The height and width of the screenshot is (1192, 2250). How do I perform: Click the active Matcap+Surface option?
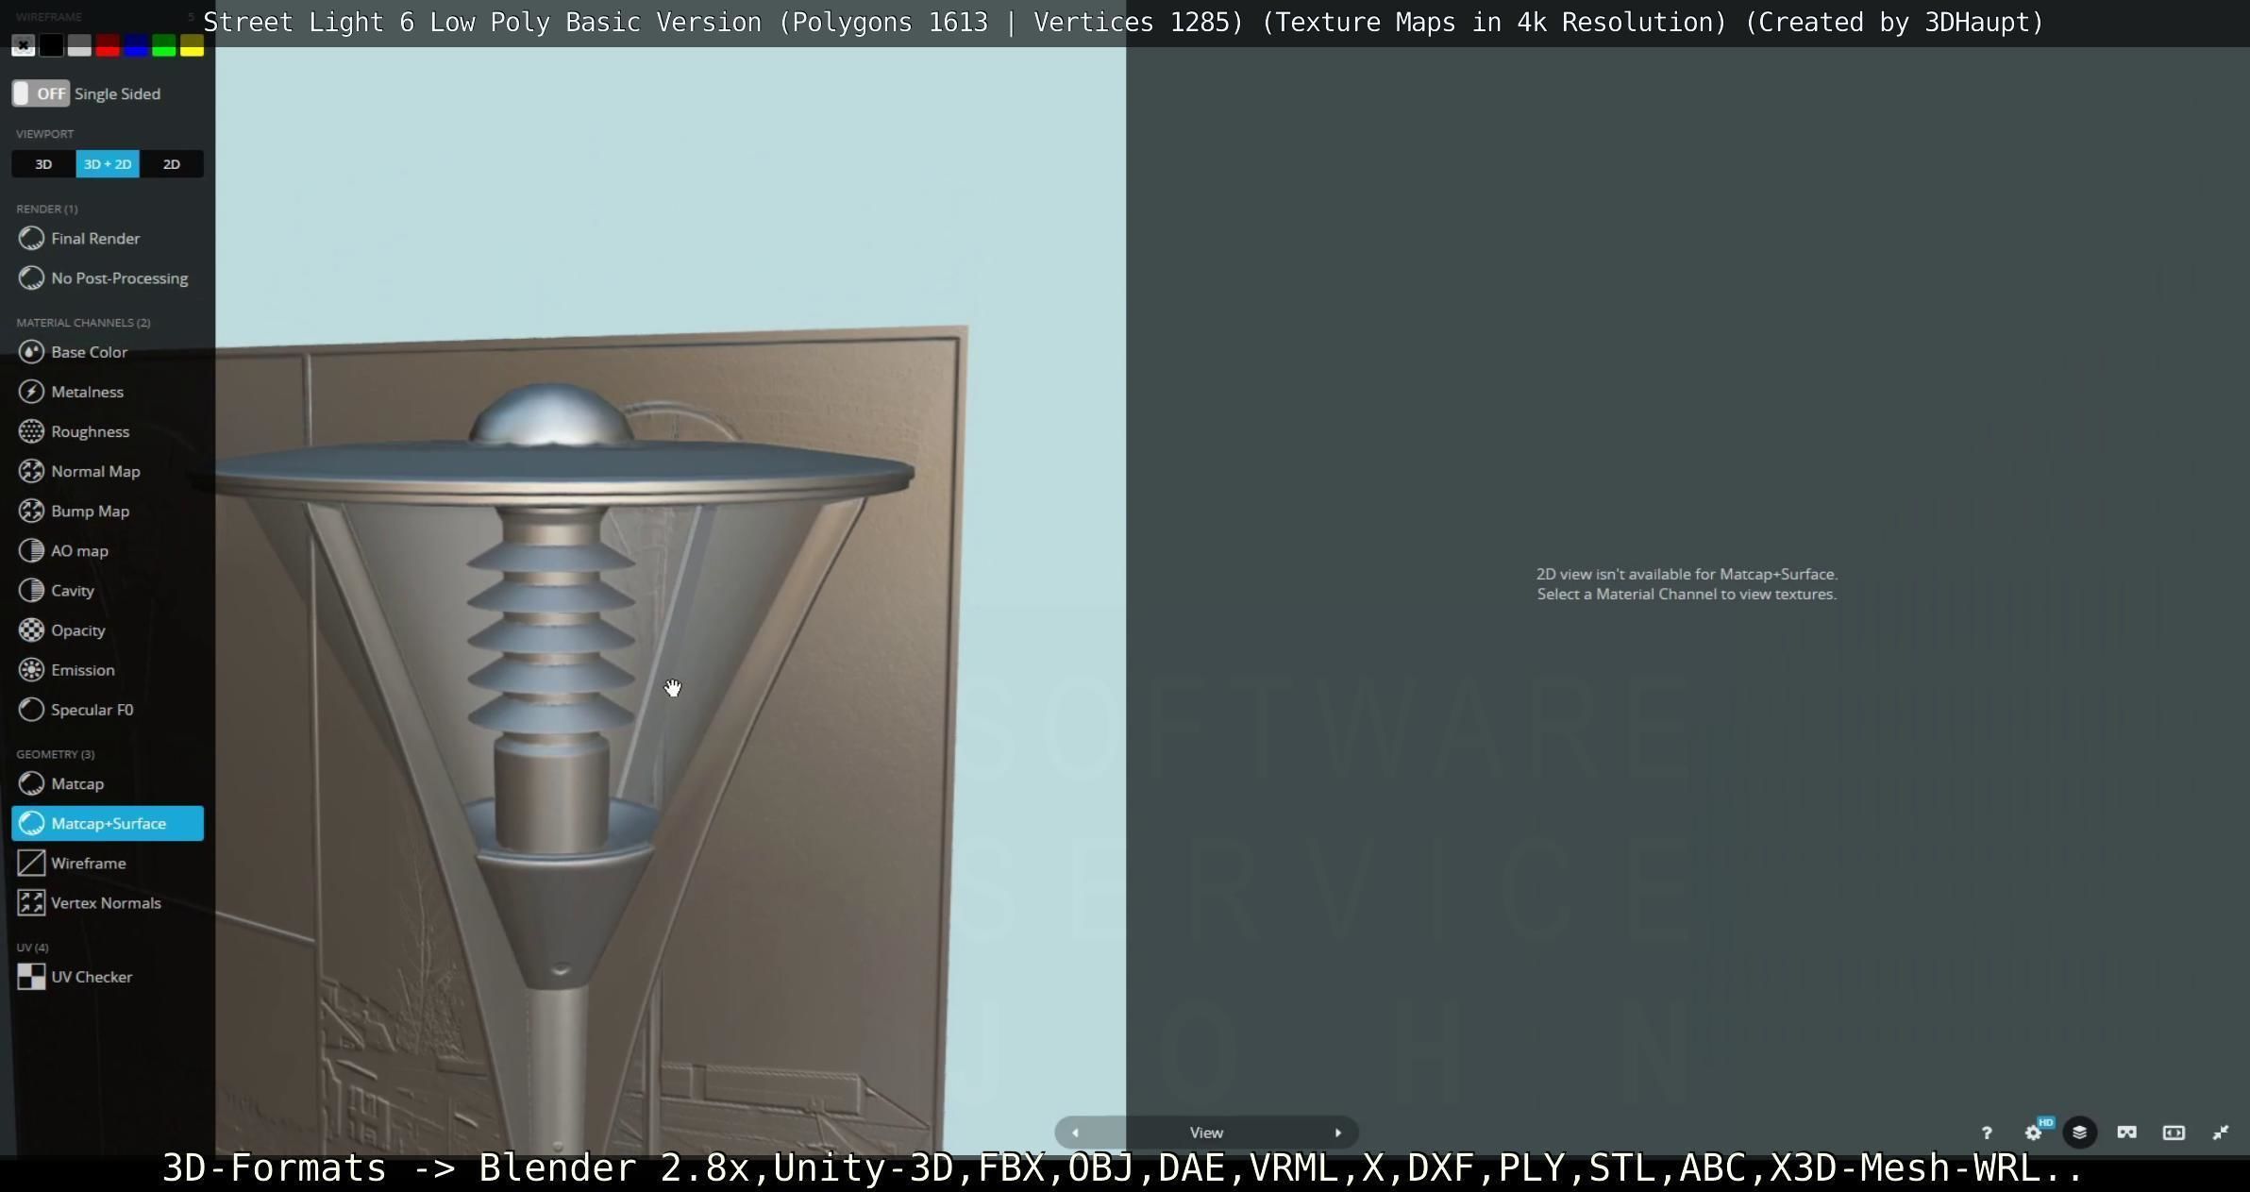108,823
